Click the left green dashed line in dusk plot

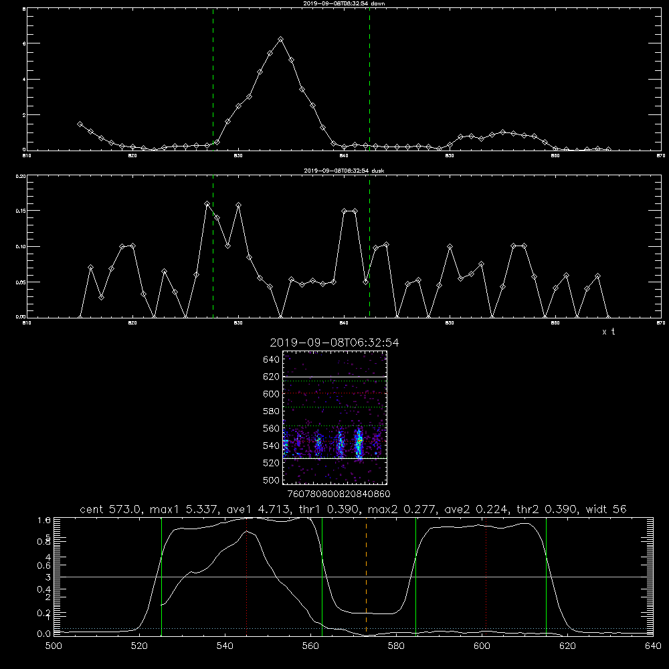pyautogui.click(x=213, y=247)
